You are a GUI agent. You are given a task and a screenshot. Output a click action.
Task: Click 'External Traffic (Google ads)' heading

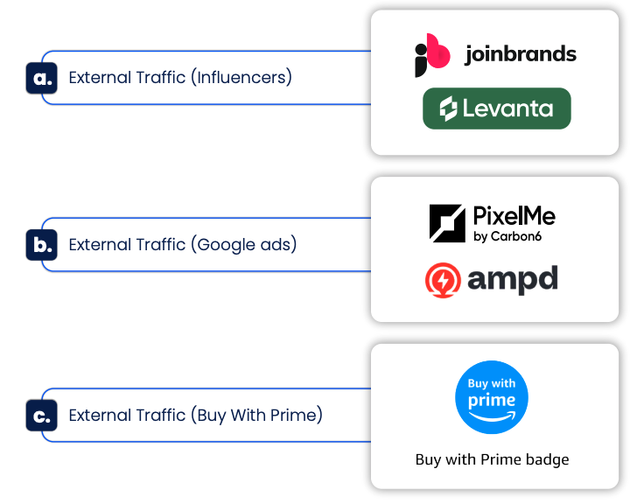183,244
